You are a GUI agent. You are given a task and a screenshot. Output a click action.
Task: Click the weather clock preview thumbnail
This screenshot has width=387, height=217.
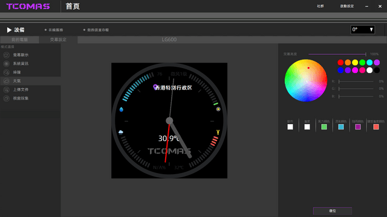coord(169,121)
